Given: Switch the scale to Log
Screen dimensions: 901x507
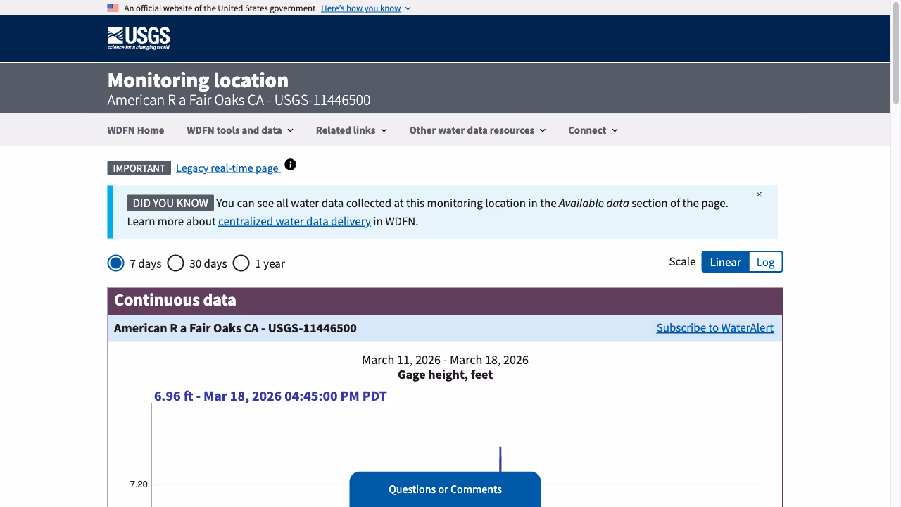Looking at the screenshot, I should tap(765, 261).
